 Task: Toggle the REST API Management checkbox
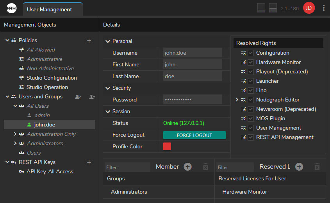pyautogui.click(x=251, y=137)
